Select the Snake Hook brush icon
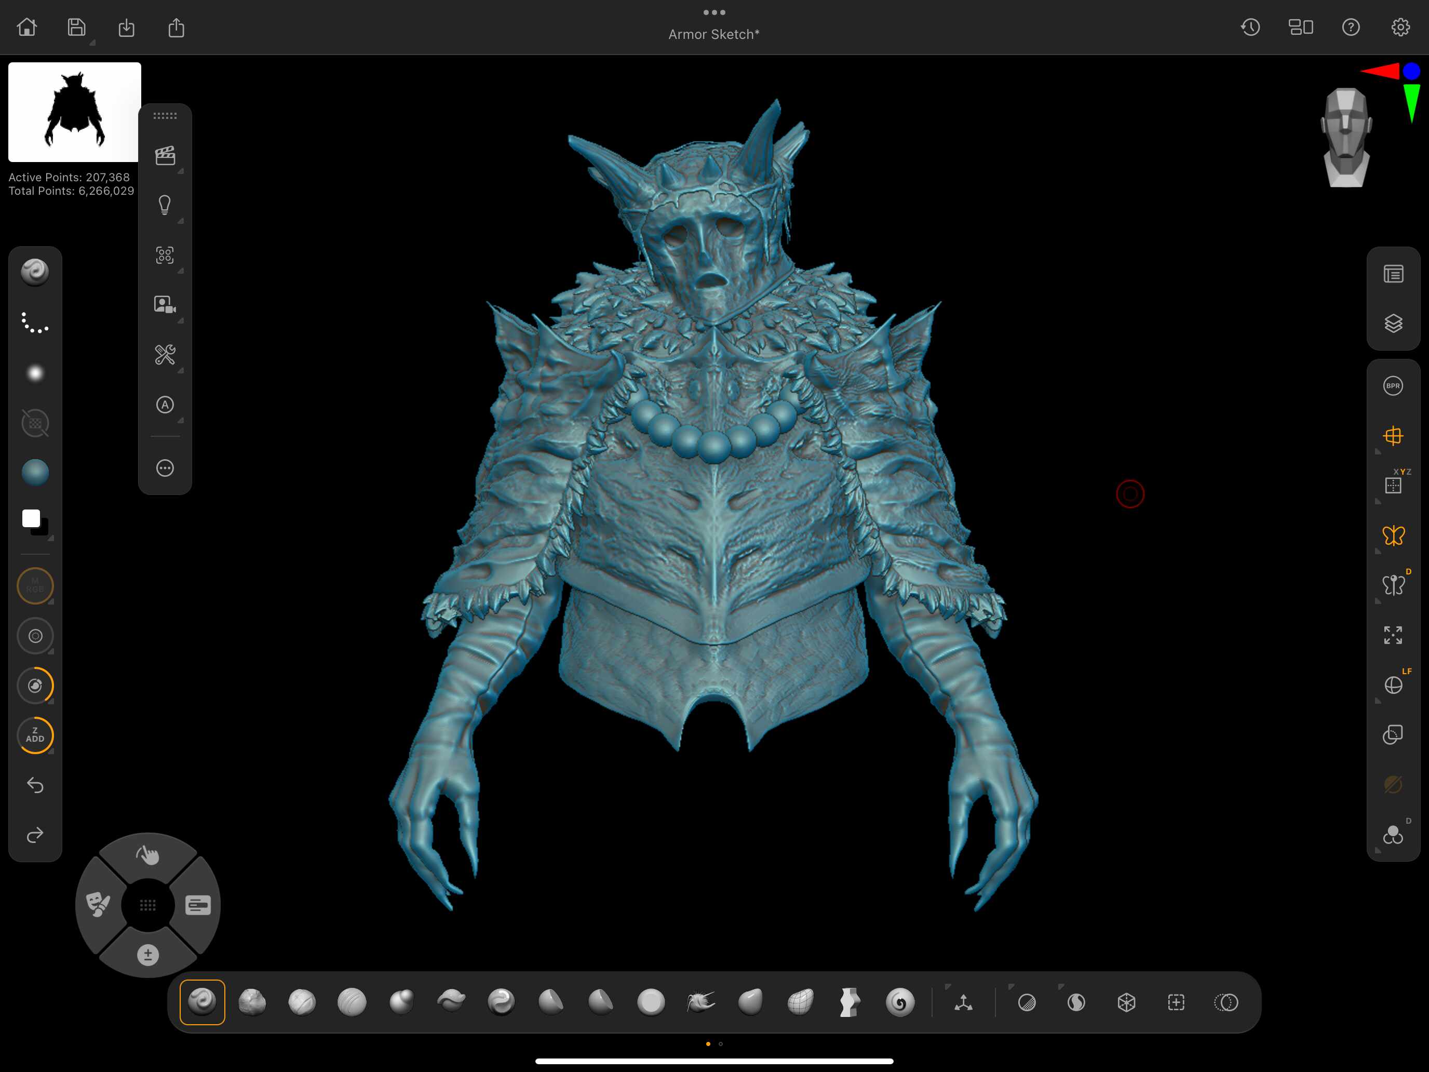This screenshot has height=1072, width=1429. point(700,1002)
